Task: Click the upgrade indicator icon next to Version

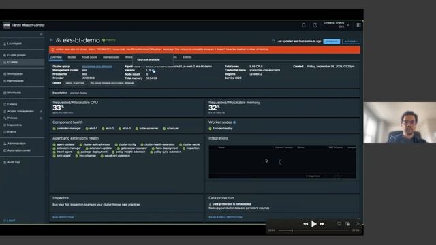Action: [154, 71]
